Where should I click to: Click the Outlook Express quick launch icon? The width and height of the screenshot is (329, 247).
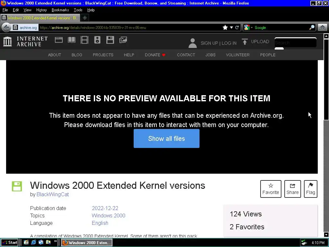(x=41, y=242)
